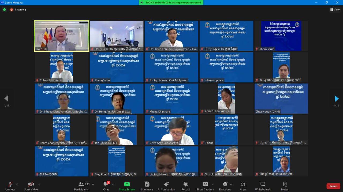Open Whiteboards from the toolbar
The height and width of the screenshot is (192, 343).
click(x=263, y=186)
